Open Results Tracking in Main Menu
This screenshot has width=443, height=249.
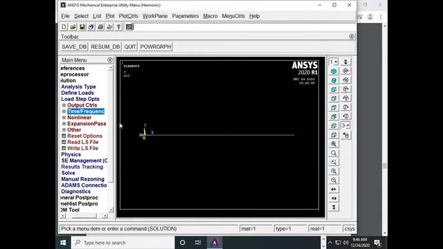[82, 167]
